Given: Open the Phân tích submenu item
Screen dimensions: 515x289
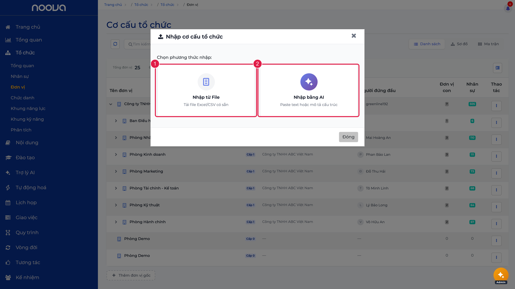Looking at the screenshot, I should pyautogui.click(x=21, y=130).
